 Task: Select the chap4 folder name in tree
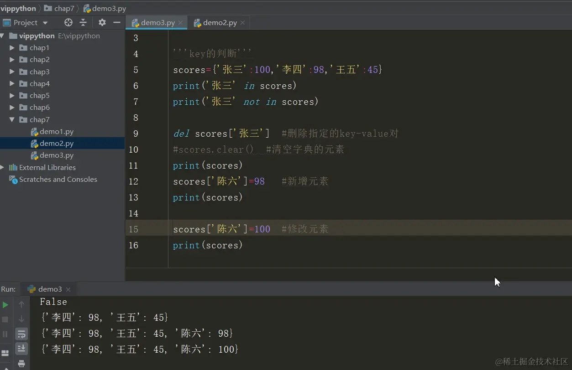click(x=40, y=83)
